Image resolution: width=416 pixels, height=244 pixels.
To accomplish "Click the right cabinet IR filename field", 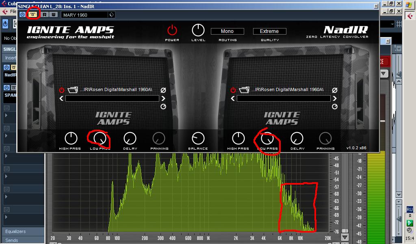I will coord(284,98).
